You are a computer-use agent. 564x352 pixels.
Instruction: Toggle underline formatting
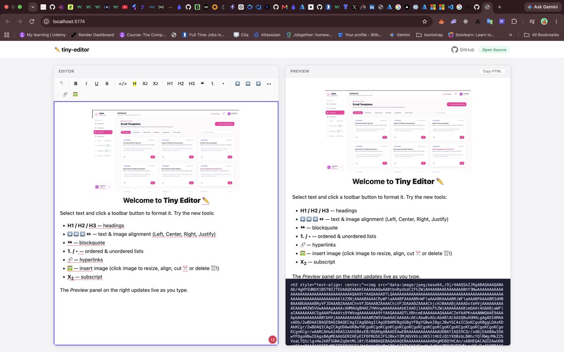pos(96,84)
